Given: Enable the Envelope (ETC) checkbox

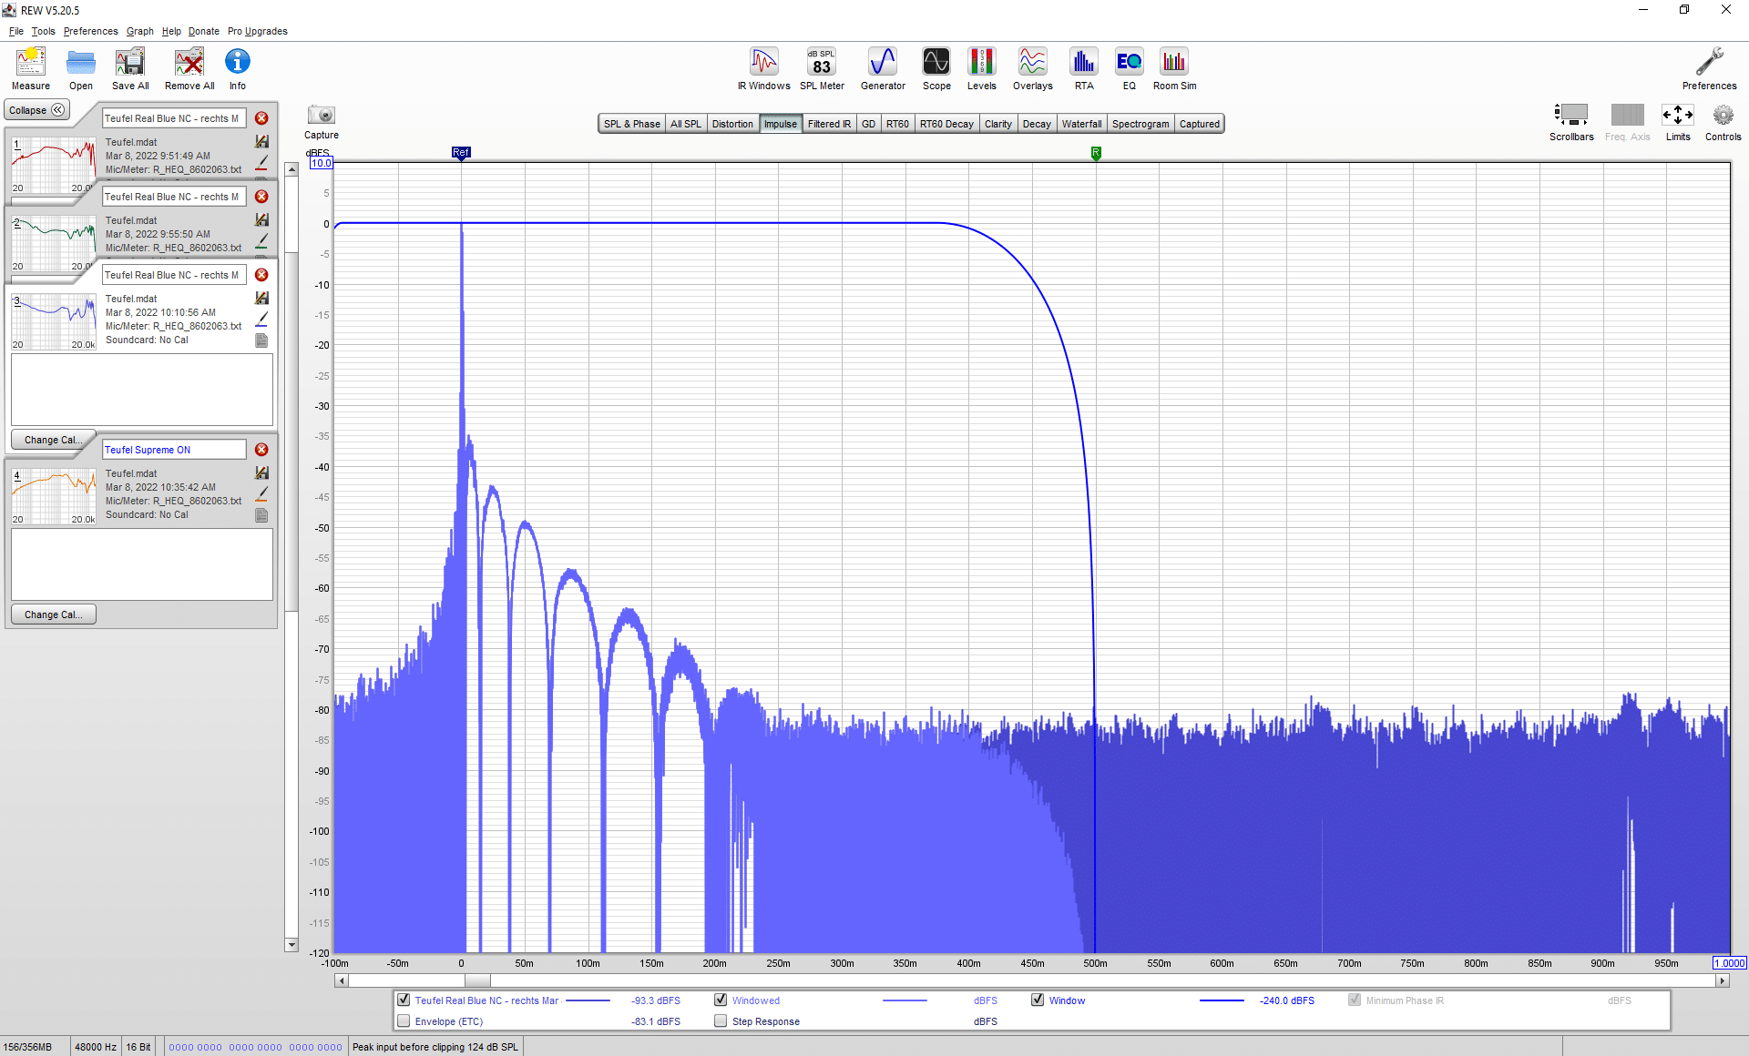Looking at the screenshot, I should pos(404,1020).
